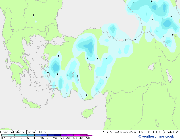
Task: Select legend swatch between 2 and 5
Action: [x=24, y=135]
